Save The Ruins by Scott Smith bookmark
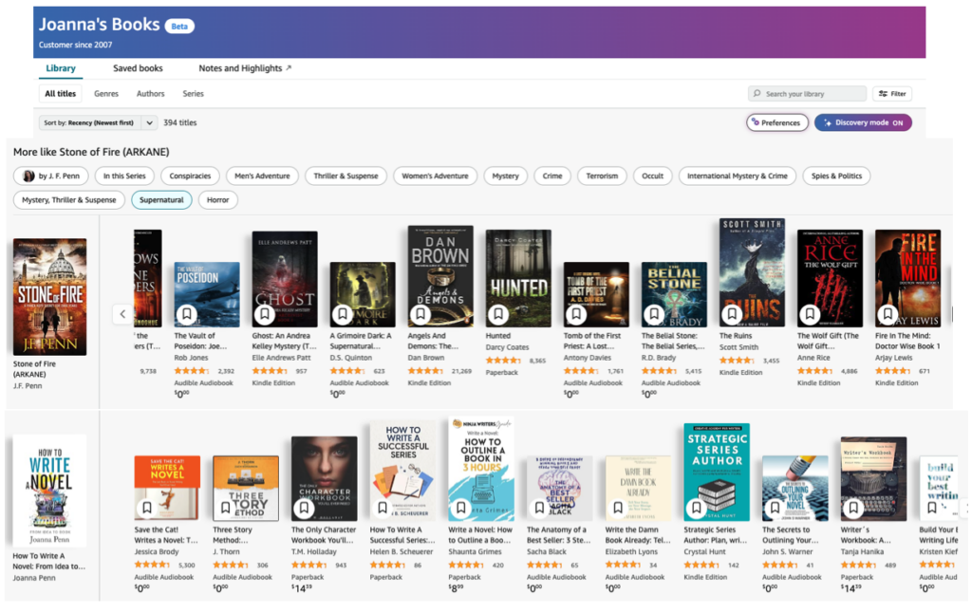The image size is (972, 613). point(732,314)
